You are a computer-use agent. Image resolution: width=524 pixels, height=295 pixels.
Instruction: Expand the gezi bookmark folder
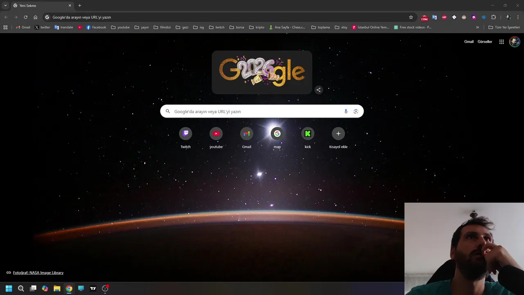click(182, 27)
